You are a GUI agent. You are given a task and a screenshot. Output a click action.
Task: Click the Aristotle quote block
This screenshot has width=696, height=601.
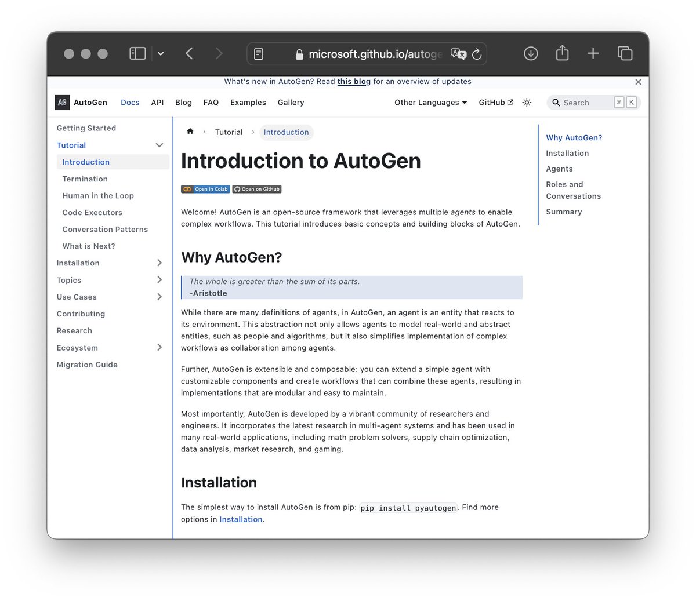(351, 287)
